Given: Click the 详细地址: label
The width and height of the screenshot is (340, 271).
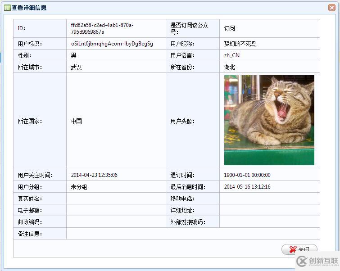Looking at the screenshot, I should (182, 210).
